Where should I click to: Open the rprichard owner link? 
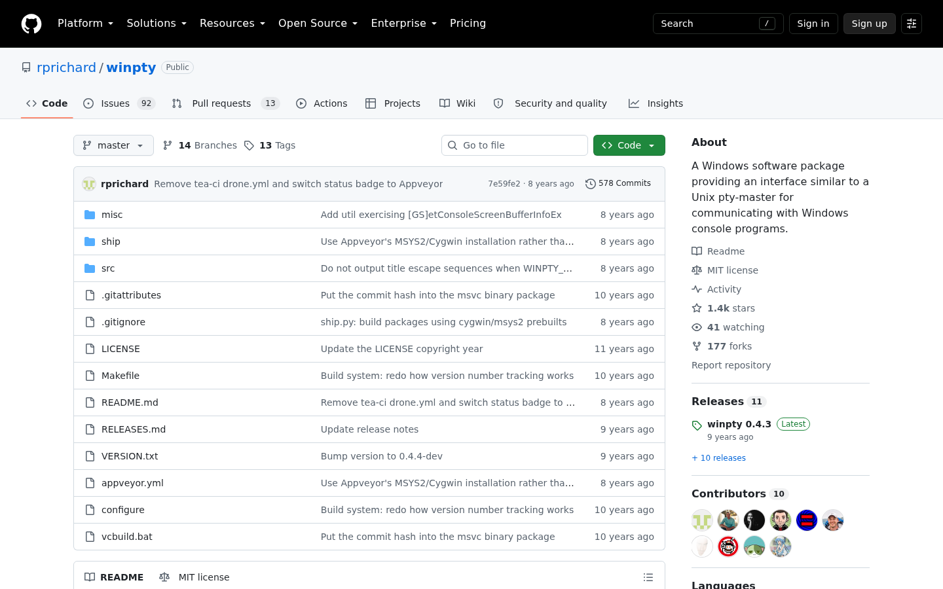click(66, 67)
